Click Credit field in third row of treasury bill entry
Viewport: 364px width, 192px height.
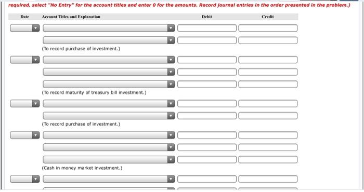268,84
